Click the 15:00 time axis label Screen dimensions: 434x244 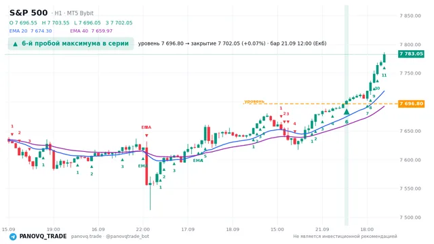click(277, 229)
